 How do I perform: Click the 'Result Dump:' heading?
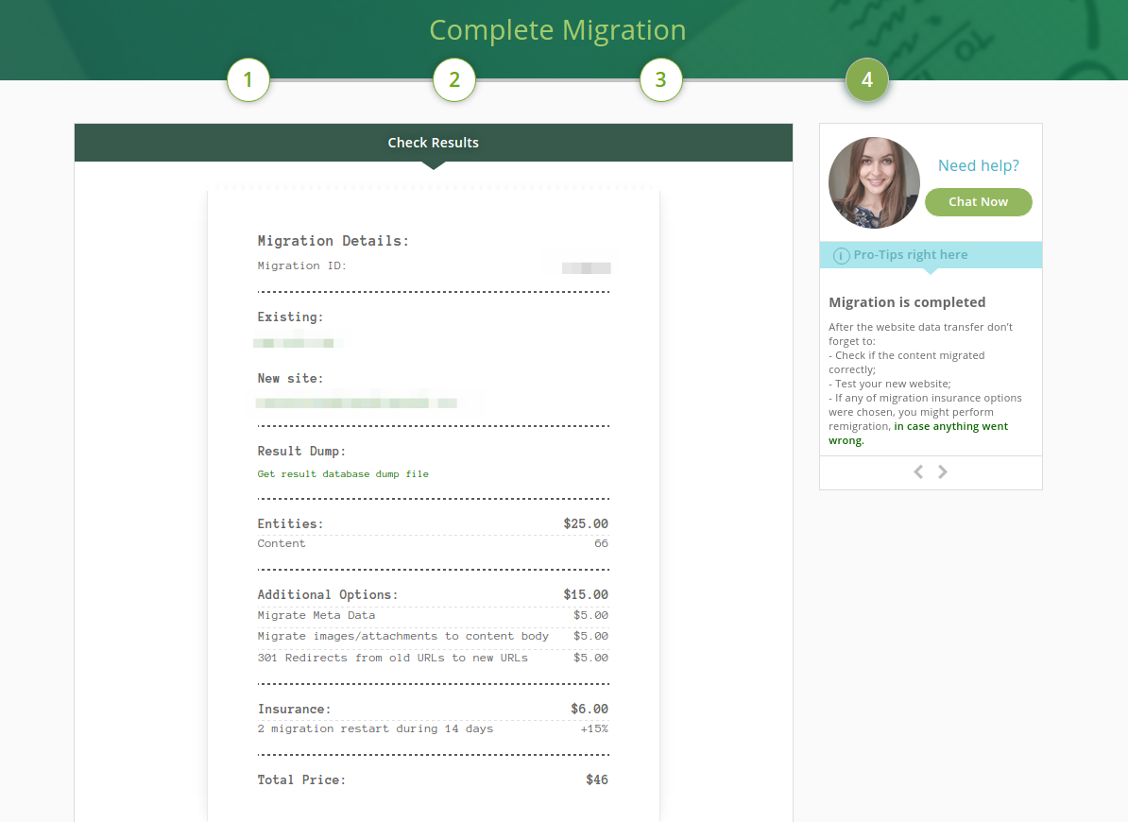tap(301, 452)
